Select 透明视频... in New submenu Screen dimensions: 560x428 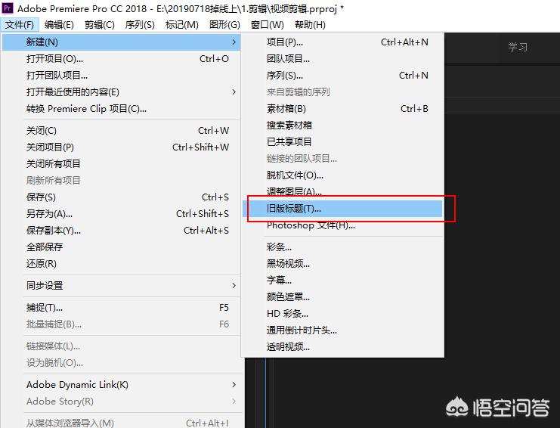coord(342,347)
